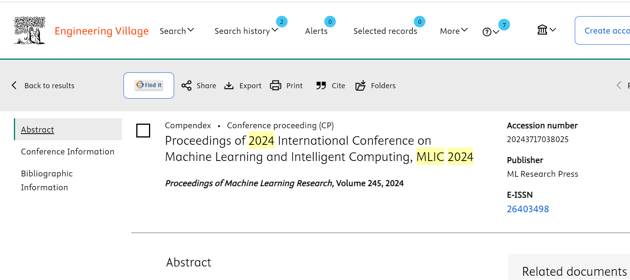Click the Back to results arrow icon
The width and height of the screenshot is (630, 280).
[x=14, y=85]
